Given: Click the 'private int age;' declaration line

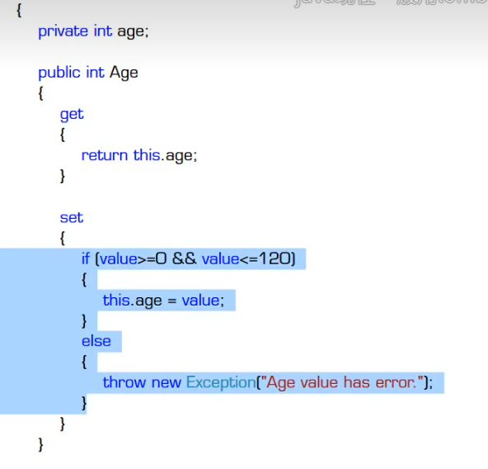Looking at the screenshot, I should coord(93,31).
